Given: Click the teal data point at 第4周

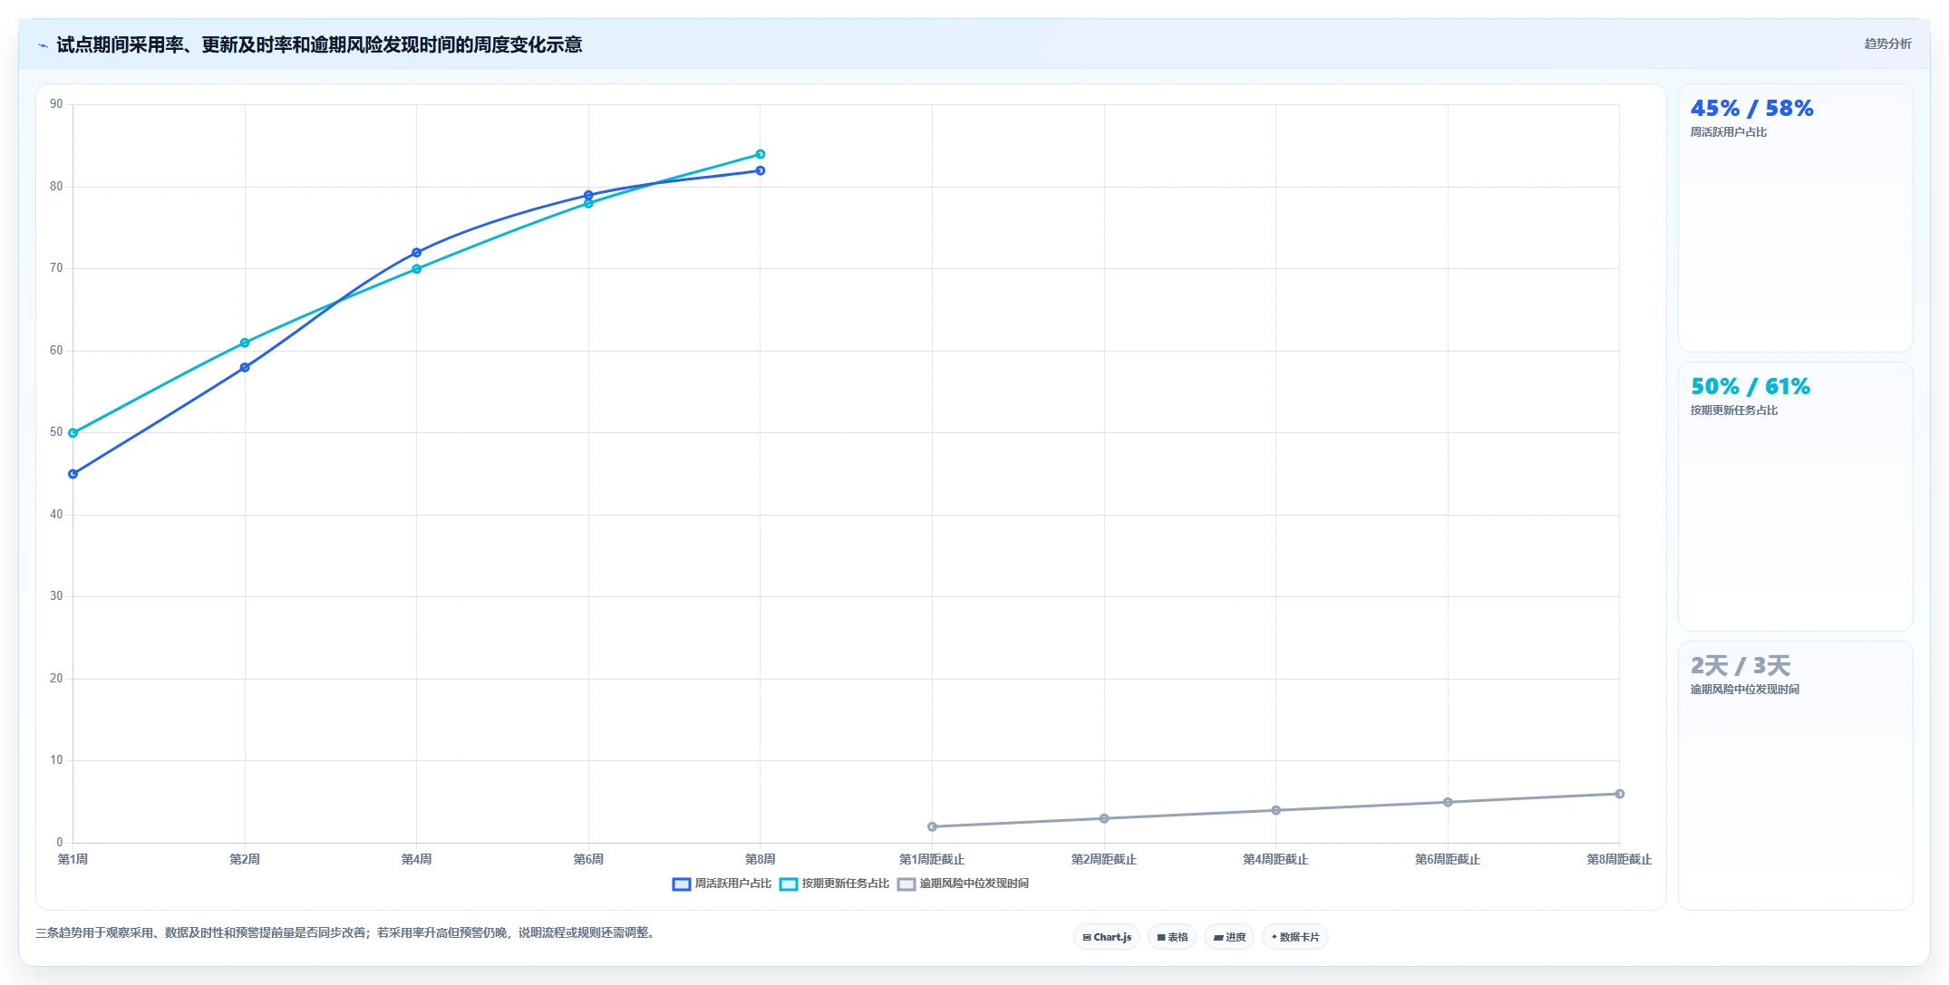Looking at the screenshot, I should (417, 269).
